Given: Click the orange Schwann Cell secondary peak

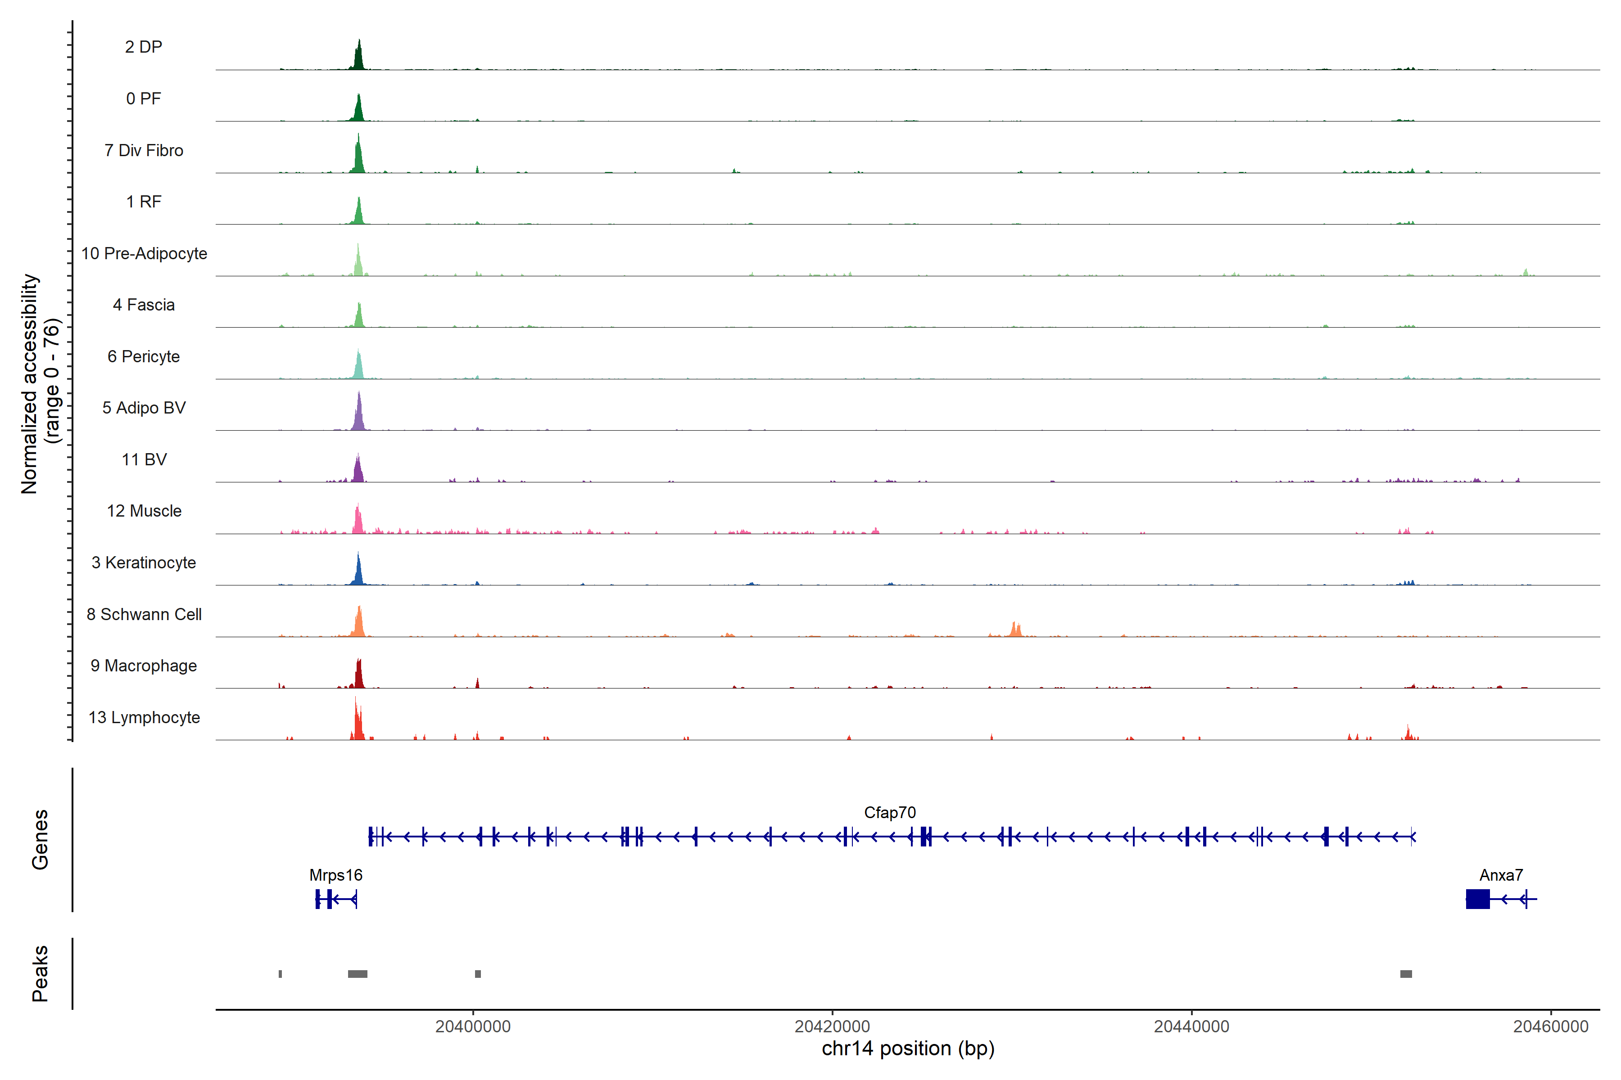Looking at the screenshot, I should point(1014,630).
